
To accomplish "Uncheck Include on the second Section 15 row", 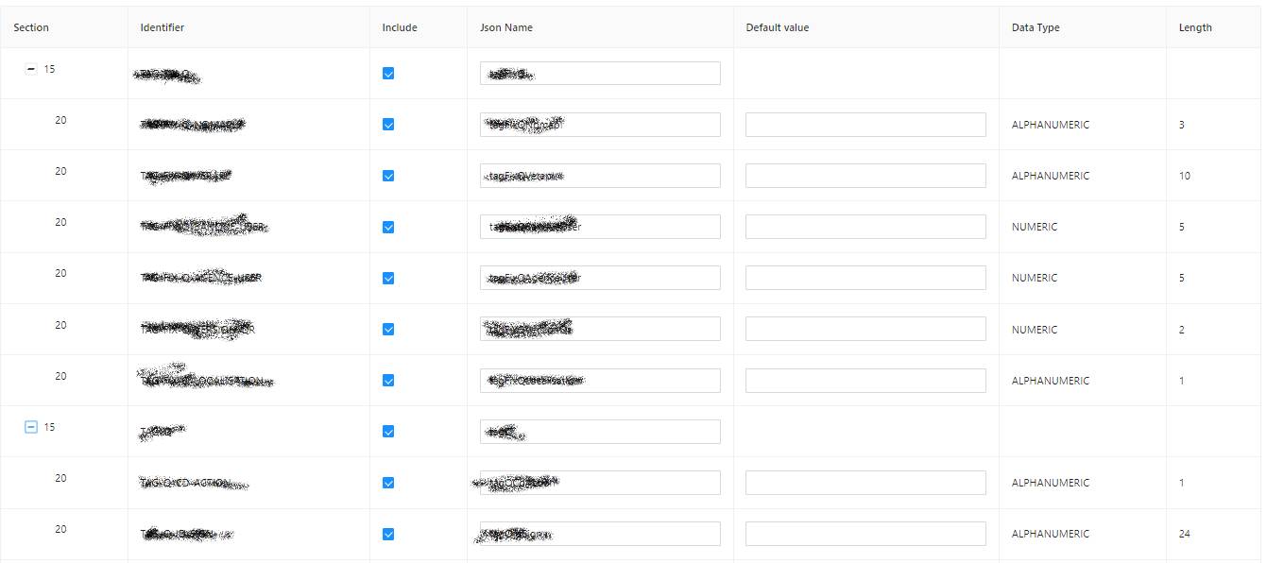I will [388, 431].
